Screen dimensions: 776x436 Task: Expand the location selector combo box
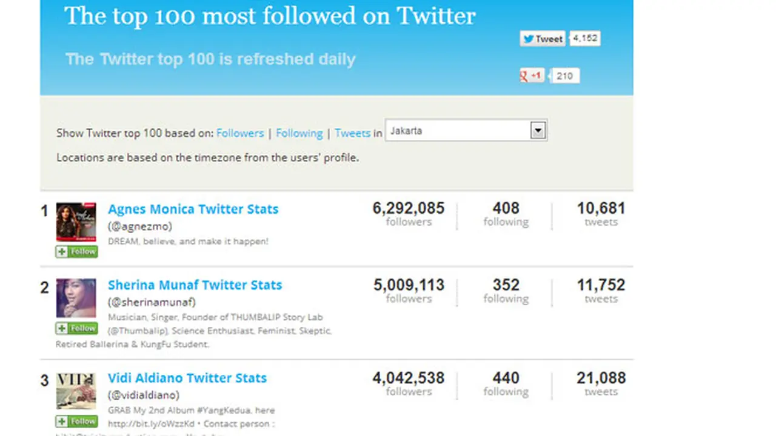[466, 130]
